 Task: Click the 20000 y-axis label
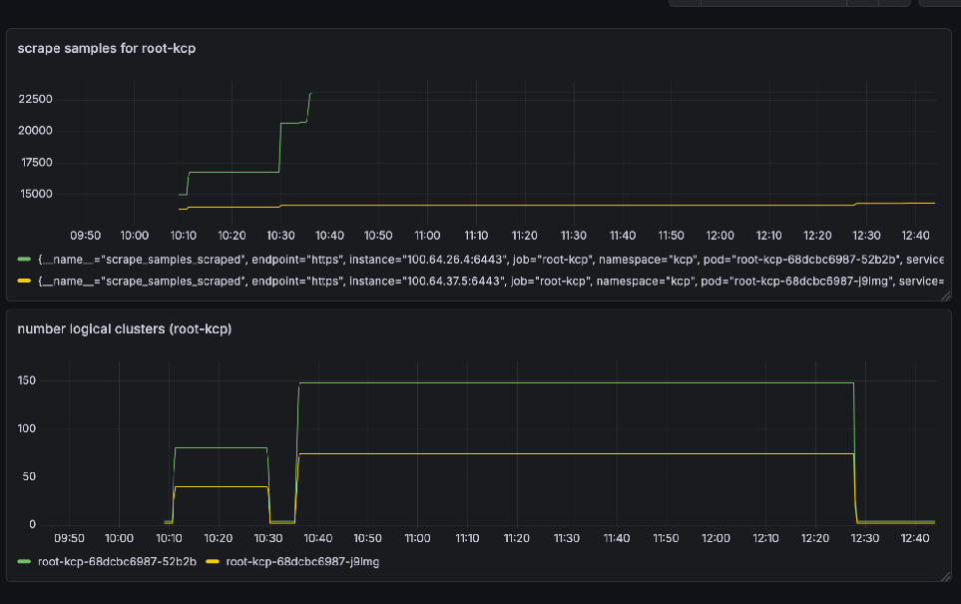[x=36, y=131]
